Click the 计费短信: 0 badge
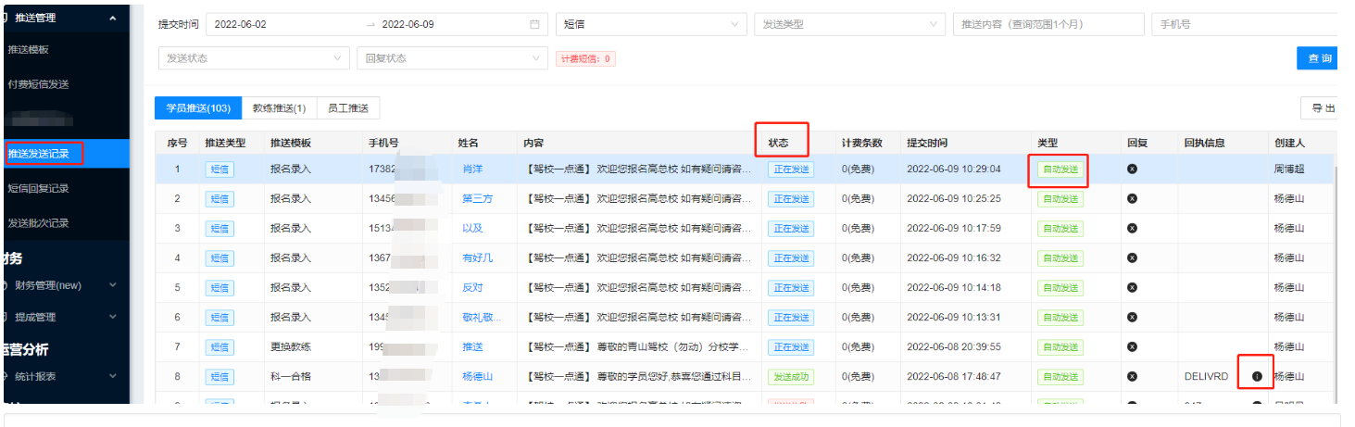Image resolution: width=1355 pixels, height=427 pixels. coord(586,58)
